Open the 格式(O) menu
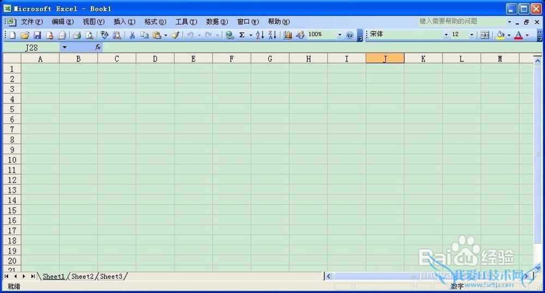 click(155, 22)
